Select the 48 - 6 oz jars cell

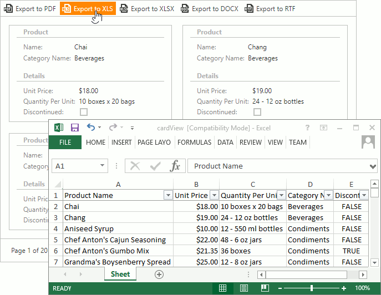pos(253,240)
